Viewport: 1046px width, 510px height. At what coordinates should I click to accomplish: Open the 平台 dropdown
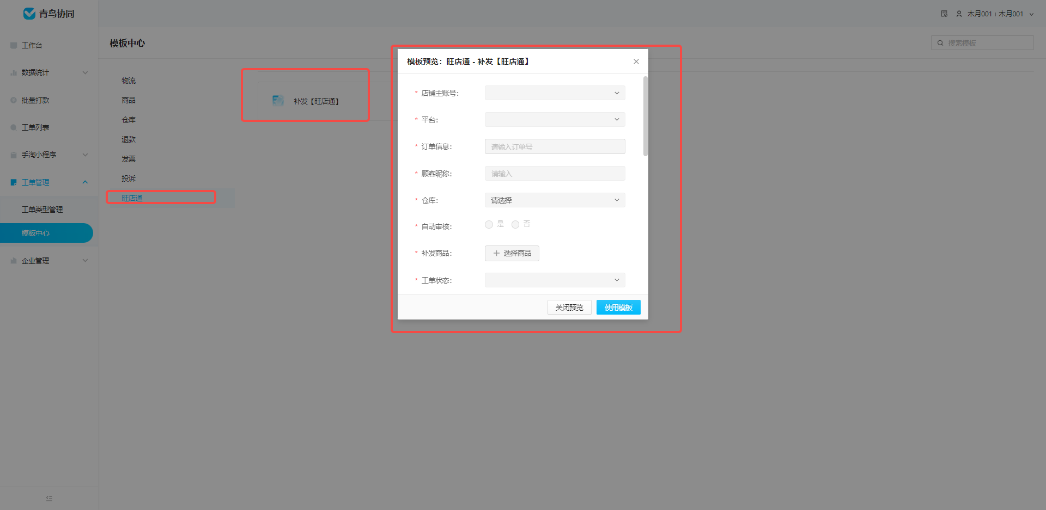555,120
